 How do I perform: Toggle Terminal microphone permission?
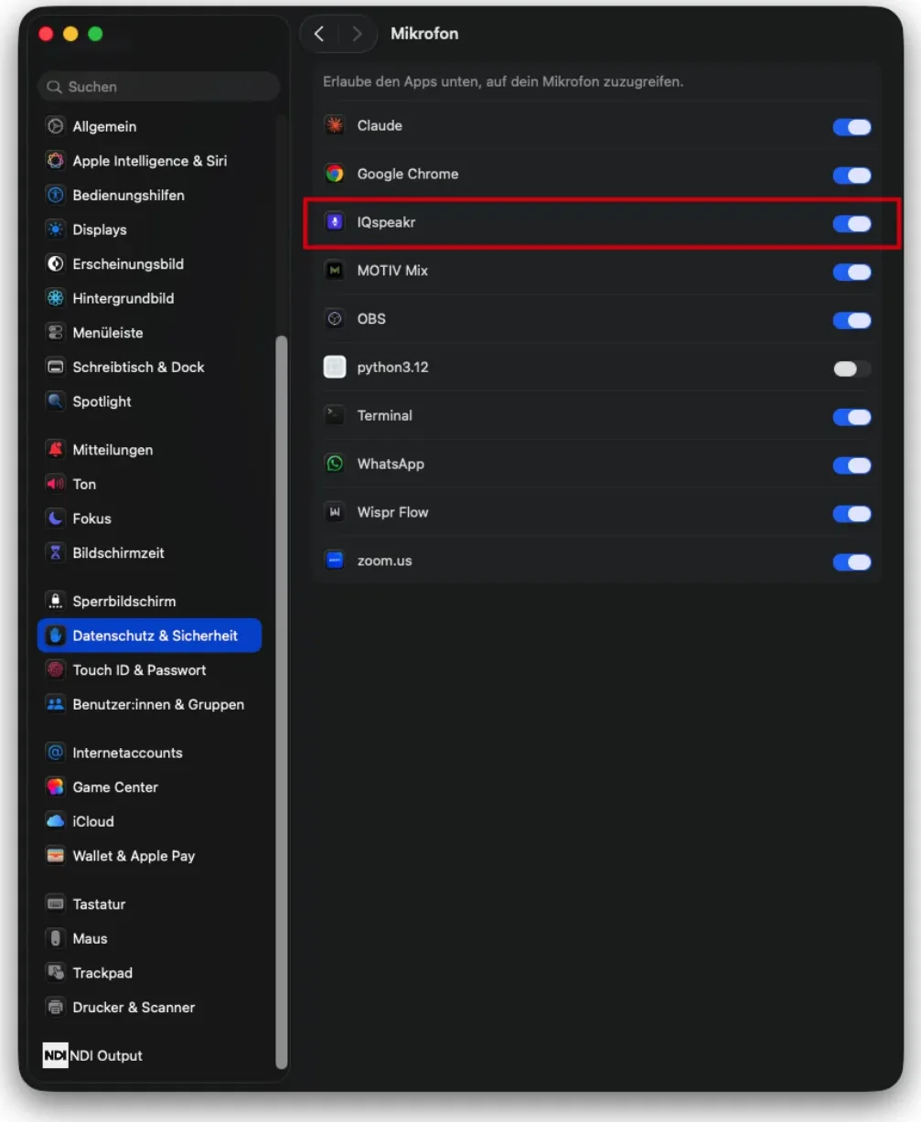(851, 417)
